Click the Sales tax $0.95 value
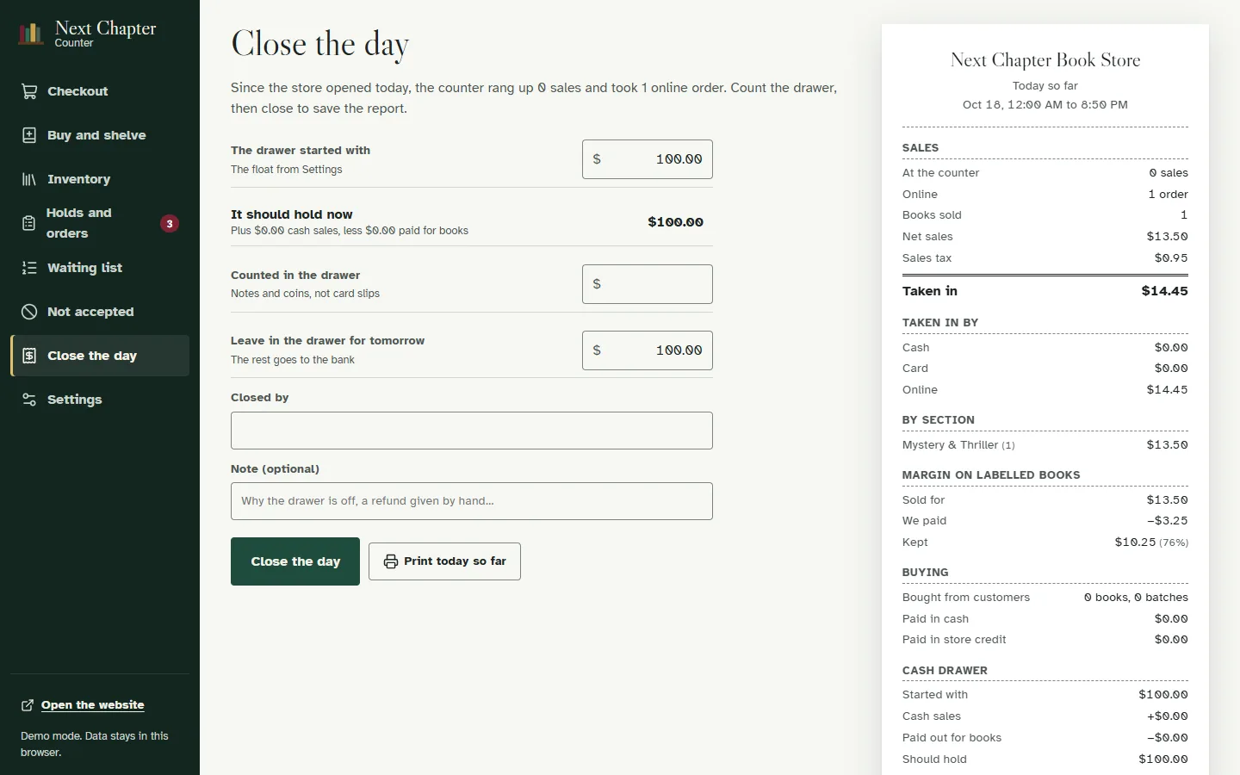 coord(1171,258)
